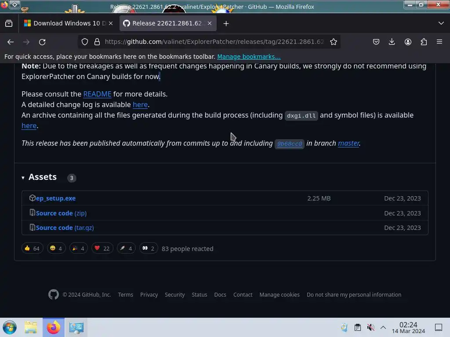This screenshot has height=337, width=450.
Task: Reload the page with the refresh icon
Action: (42, 42)
